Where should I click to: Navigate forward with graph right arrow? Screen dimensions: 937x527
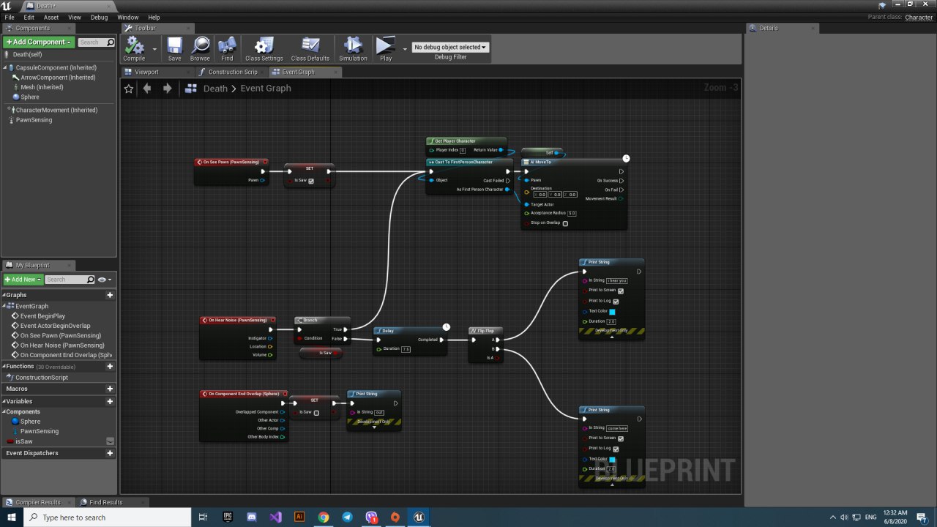coord(167,89)
